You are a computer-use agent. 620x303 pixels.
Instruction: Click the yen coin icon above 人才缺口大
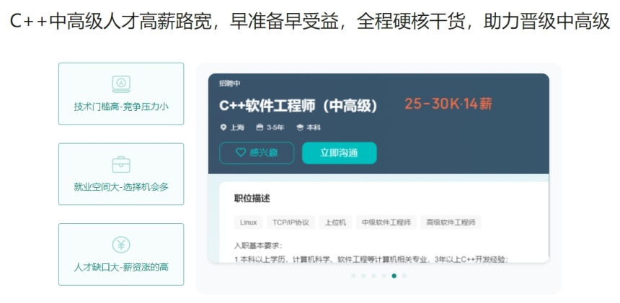(x=121, y=245)
